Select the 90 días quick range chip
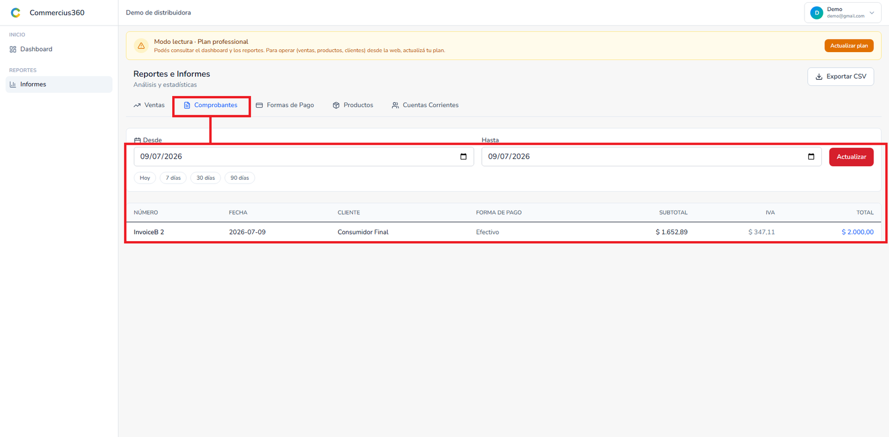889x437 pixels. 240,178
